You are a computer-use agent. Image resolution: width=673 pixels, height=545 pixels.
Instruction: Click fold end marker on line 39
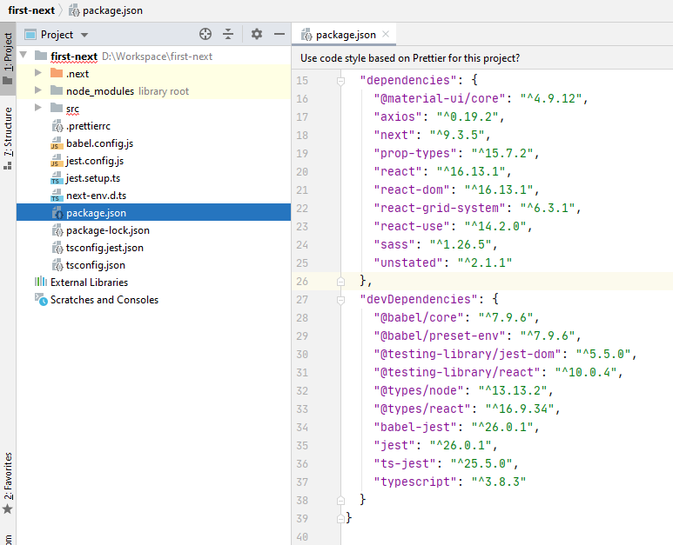tap(340, 518)
